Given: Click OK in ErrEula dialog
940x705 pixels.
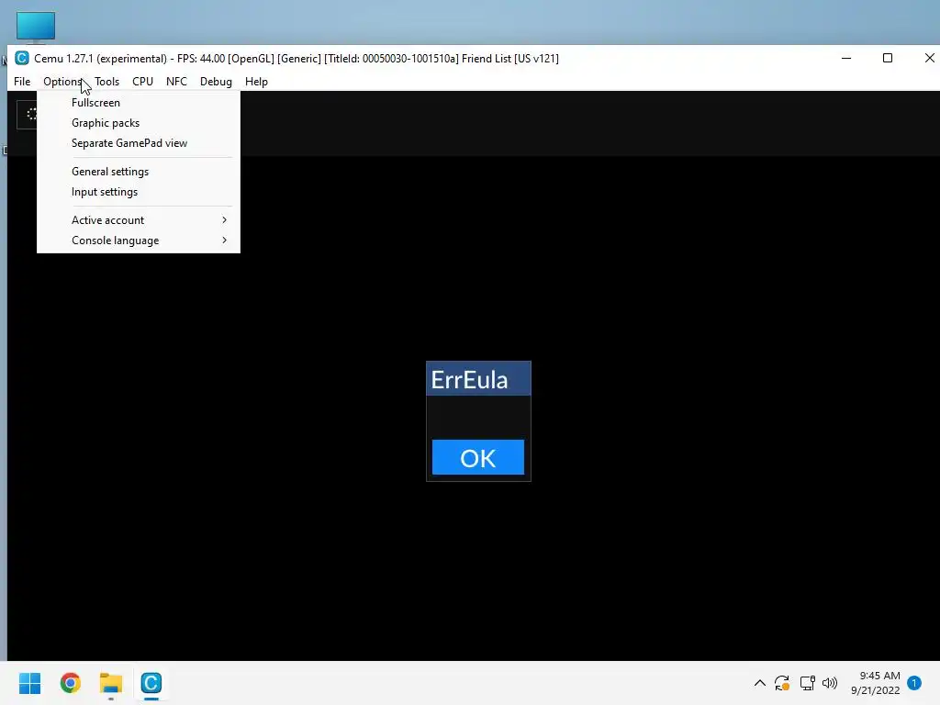Looking at the screenshot, I should point(477,457).
